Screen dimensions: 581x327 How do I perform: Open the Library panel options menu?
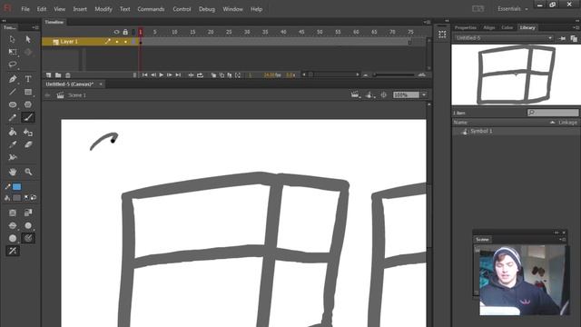576,27
